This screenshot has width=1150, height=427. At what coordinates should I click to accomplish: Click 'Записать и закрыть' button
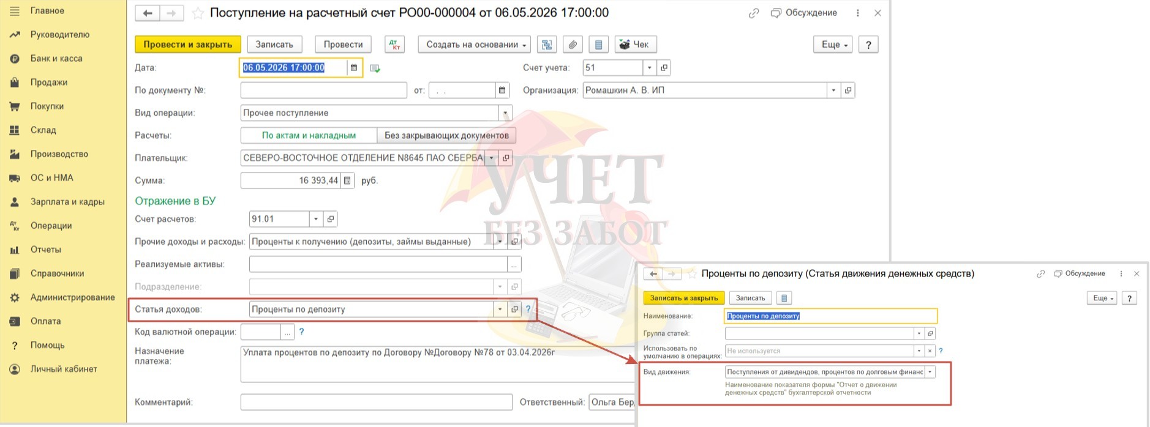click(684, 298)
